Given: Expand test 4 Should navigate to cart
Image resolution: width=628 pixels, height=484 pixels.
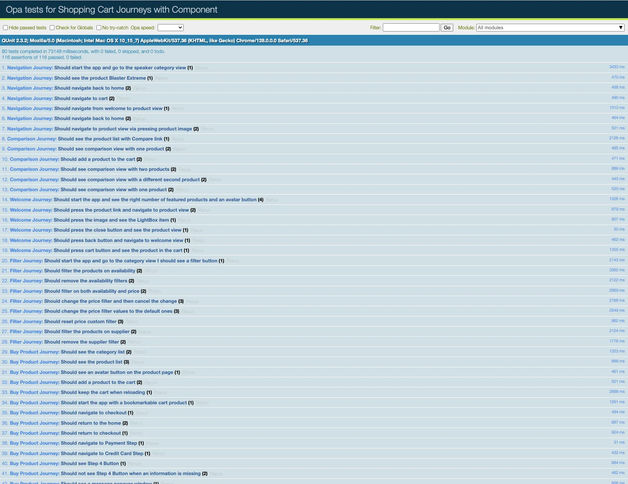Looking at the screenshot, I should click(x=81, y=99).
